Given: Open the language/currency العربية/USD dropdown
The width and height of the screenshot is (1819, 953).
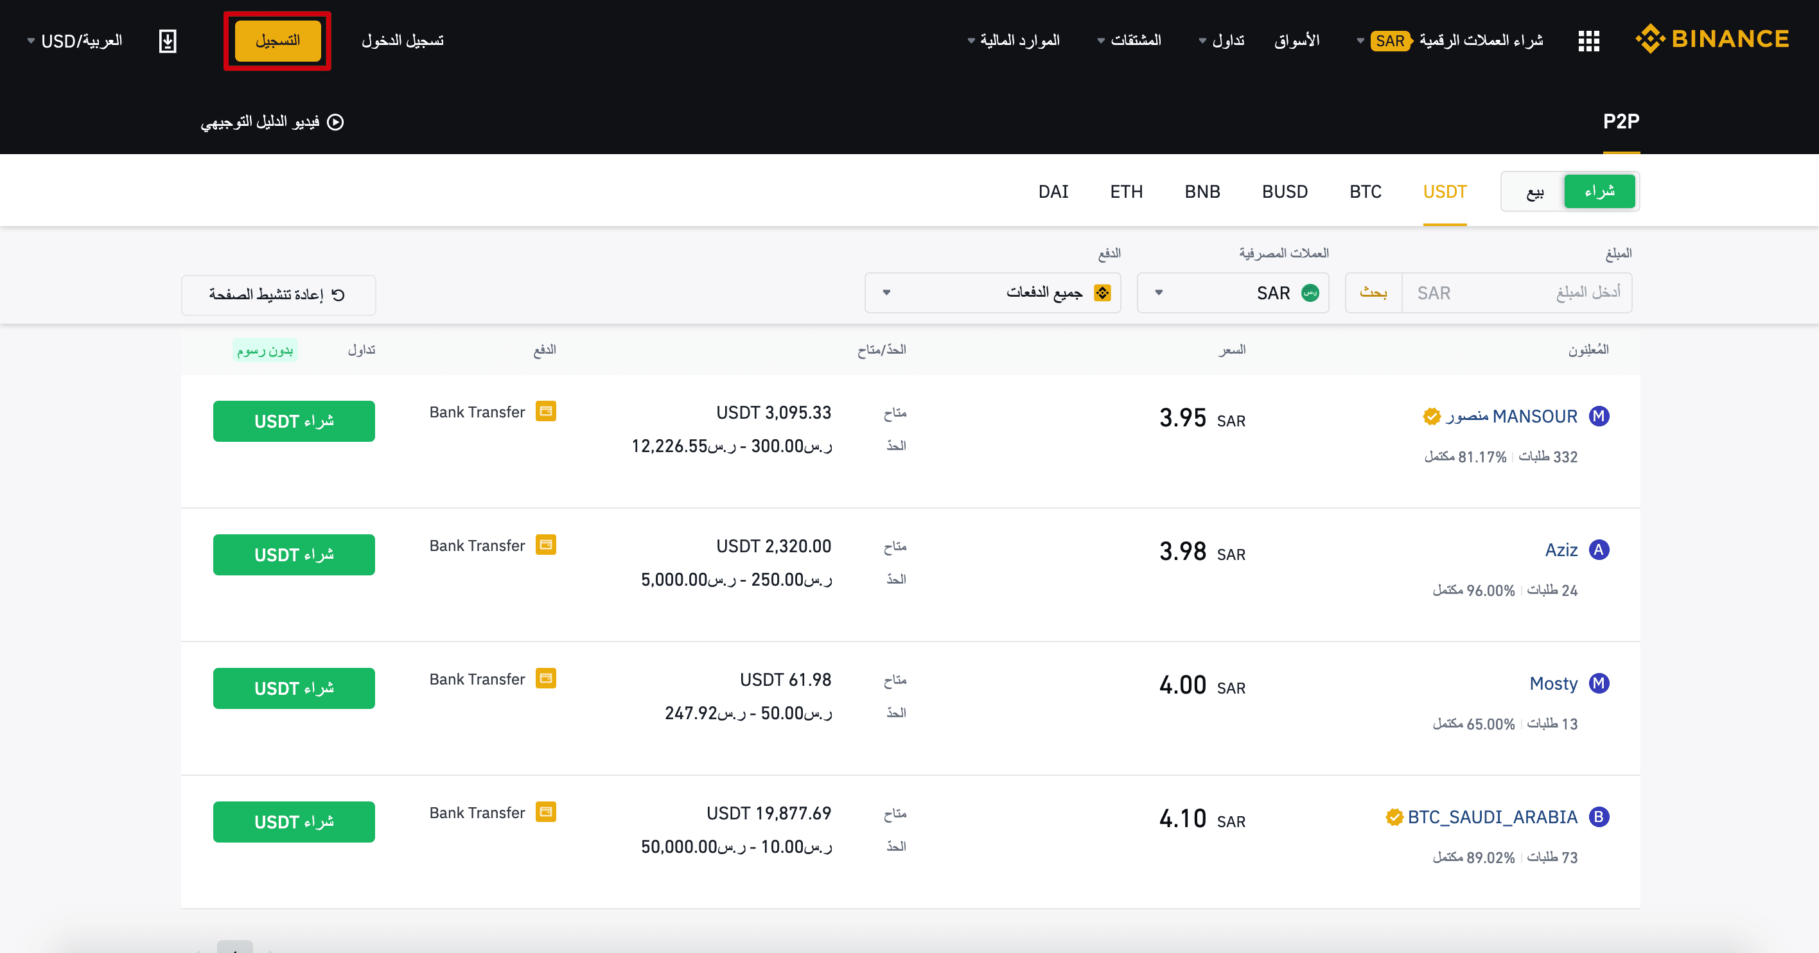Looking at the screenshot, I should (75, 41).
